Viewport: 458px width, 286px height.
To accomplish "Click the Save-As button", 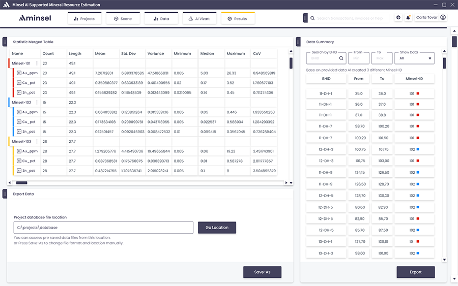I will pyautogui.click(x=262, y=272).
